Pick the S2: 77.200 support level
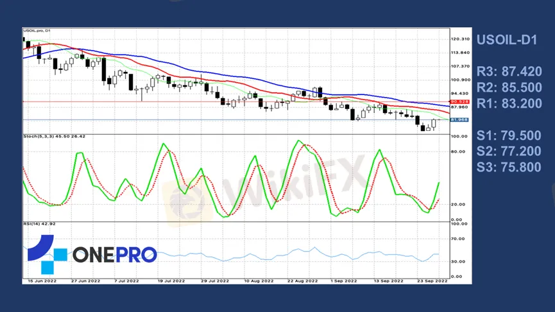Screen dimensions: 555x312 point(509,152)
